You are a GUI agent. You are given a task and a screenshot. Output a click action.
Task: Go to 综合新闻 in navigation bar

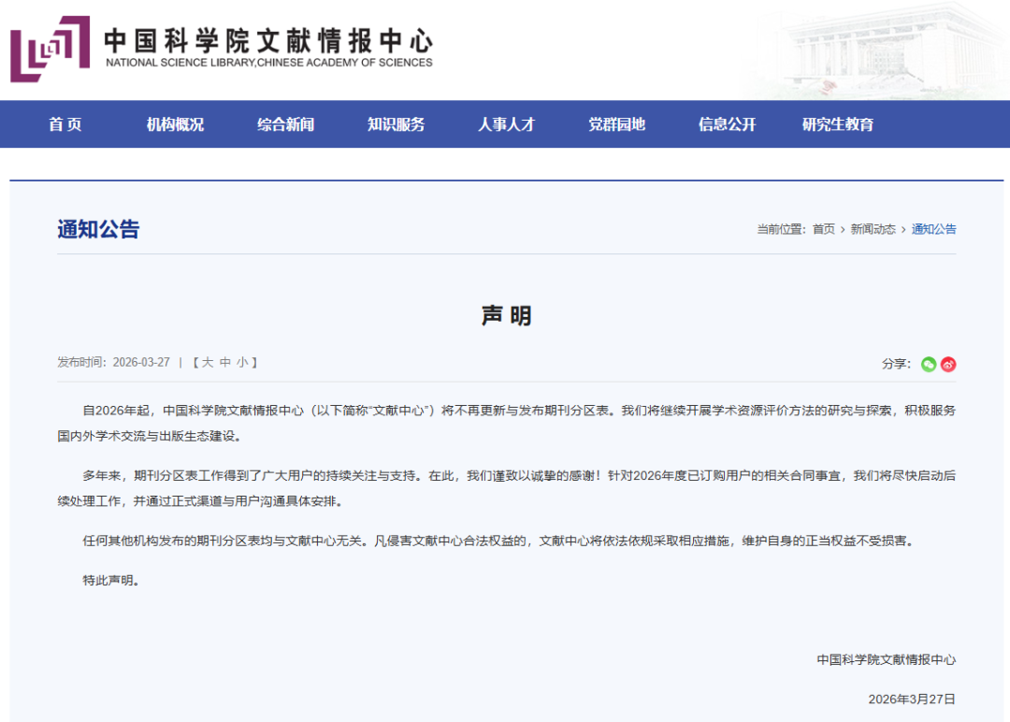pos(286,124)
